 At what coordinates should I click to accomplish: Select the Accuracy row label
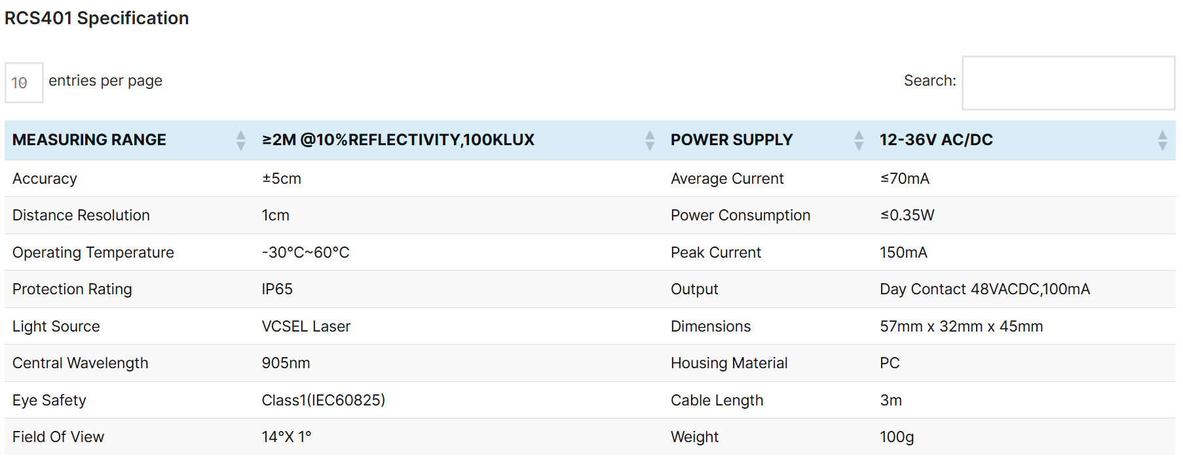(45, 179)
